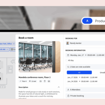Collapse the Description section chevron
The image size is (105, 105).
click(59, 87)
